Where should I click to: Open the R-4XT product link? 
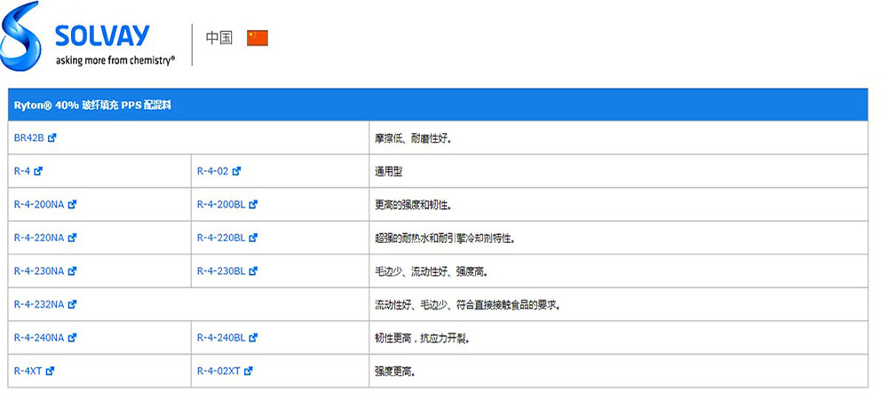coord(28,371)
